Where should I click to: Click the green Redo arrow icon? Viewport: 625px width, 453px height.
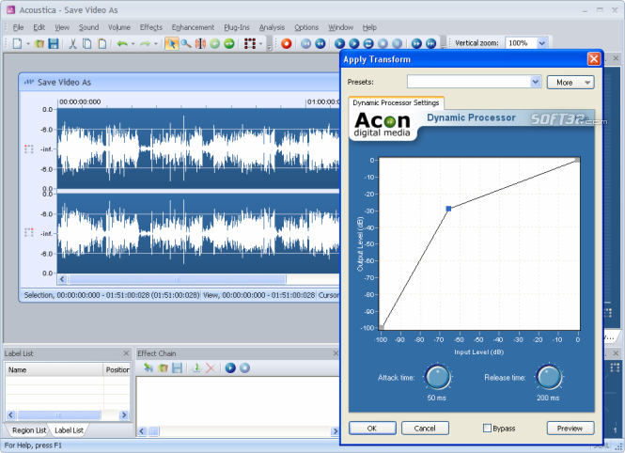click(x=145, y=43)
